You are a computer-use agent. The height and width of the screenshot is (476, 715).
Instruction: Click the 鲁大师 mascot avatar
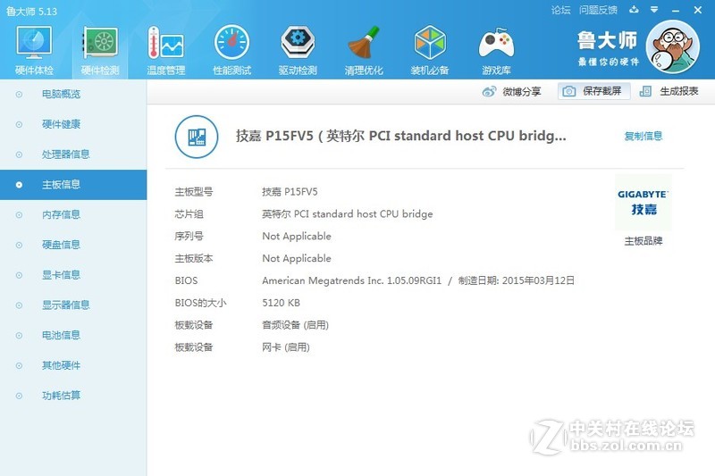(673, 47)
